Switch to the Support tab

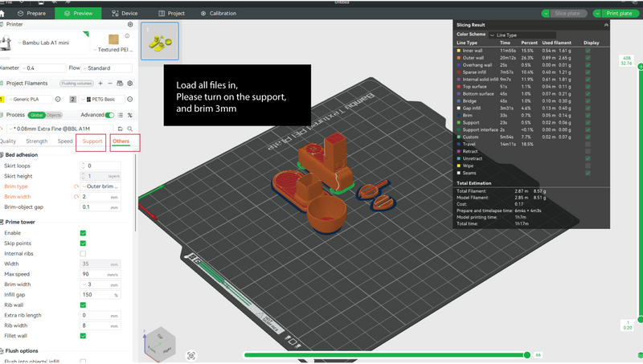(x=92, y=141)
